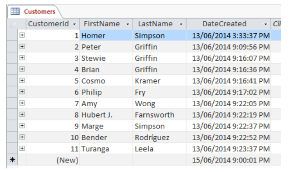289x172 pixels.
Task: Open the FirstName column filter dropdown
Action: [127, 24]
